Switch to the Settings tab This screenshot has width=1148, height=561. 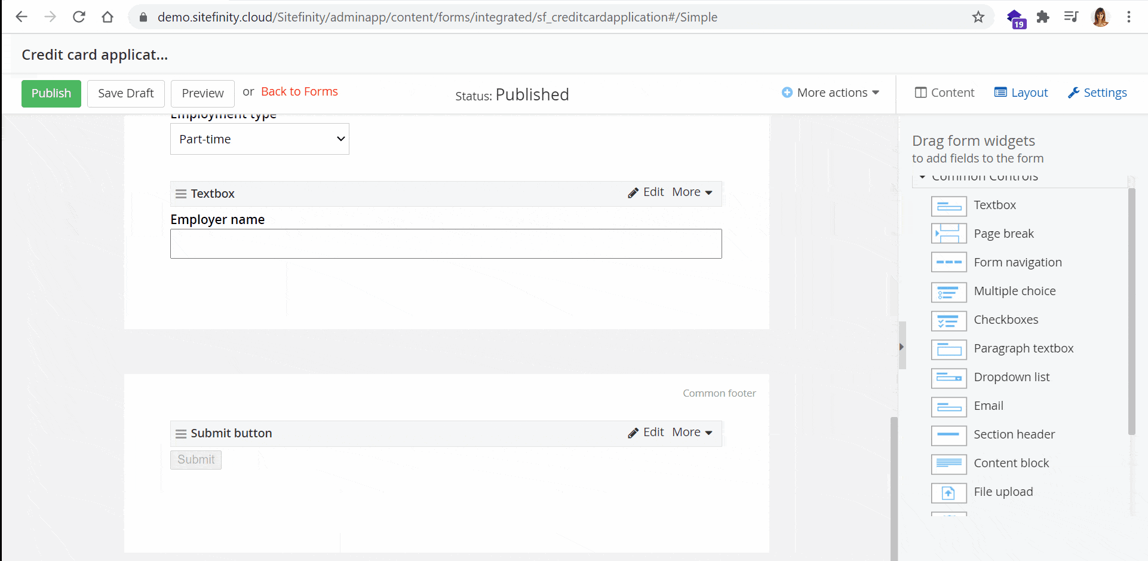[x=1097, y=93]
